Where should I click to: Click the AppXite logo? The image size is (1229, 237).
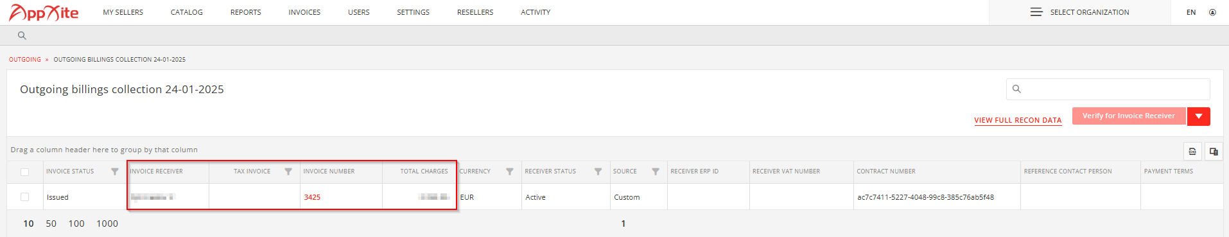[44, 12]
